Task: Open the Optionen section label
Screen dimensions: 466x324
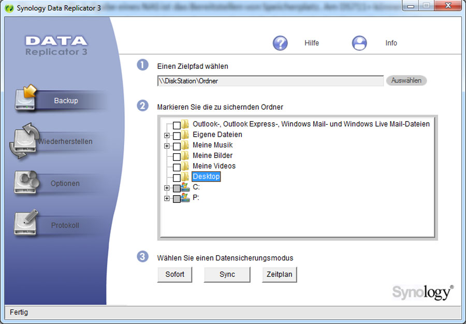Action: pyautogui.click(x=65, y=183)
